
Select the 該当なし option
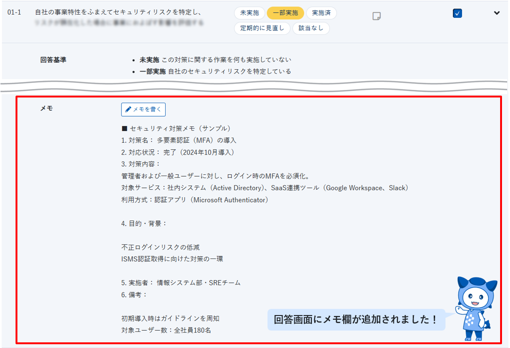[311, 28]
